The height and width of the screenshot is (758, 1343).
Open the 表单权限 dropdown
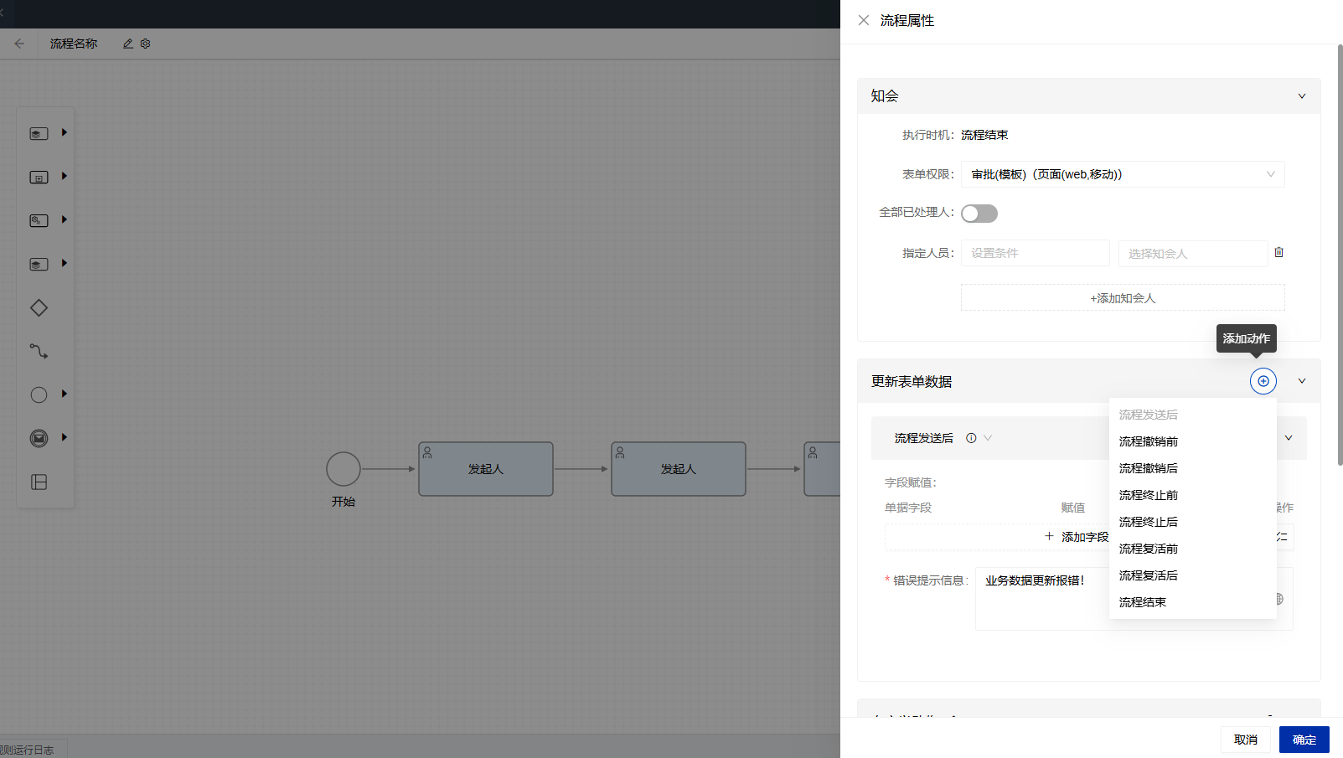1122,174
